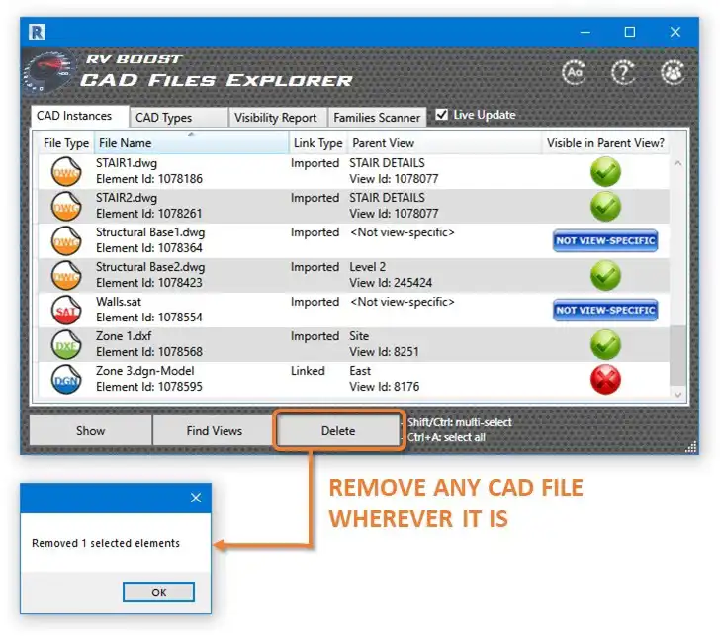Screen dimensions: 720x638
Task: Click the Revit R icon in title bar
Action: (37, 32)
